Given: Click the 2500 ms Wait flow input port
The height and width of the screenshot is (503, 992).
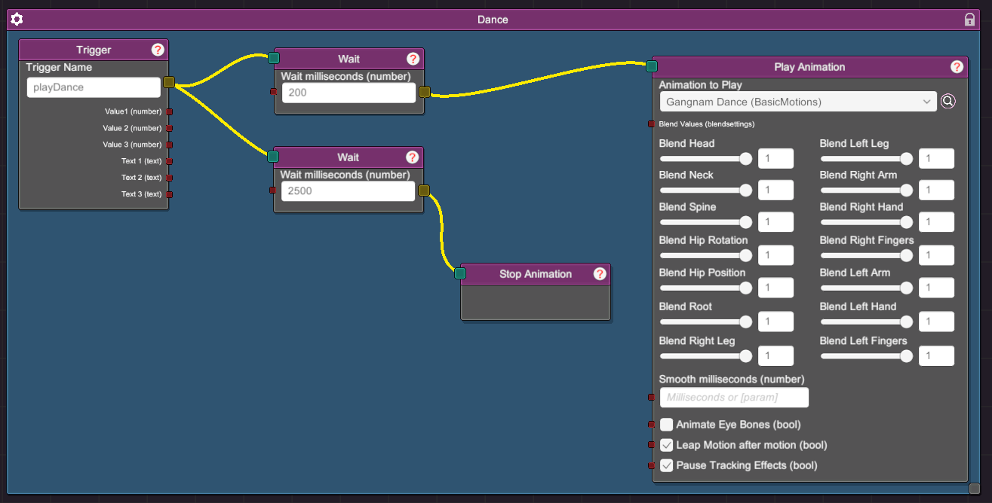Looking at the screenshot, I should (x=273, y=157).
